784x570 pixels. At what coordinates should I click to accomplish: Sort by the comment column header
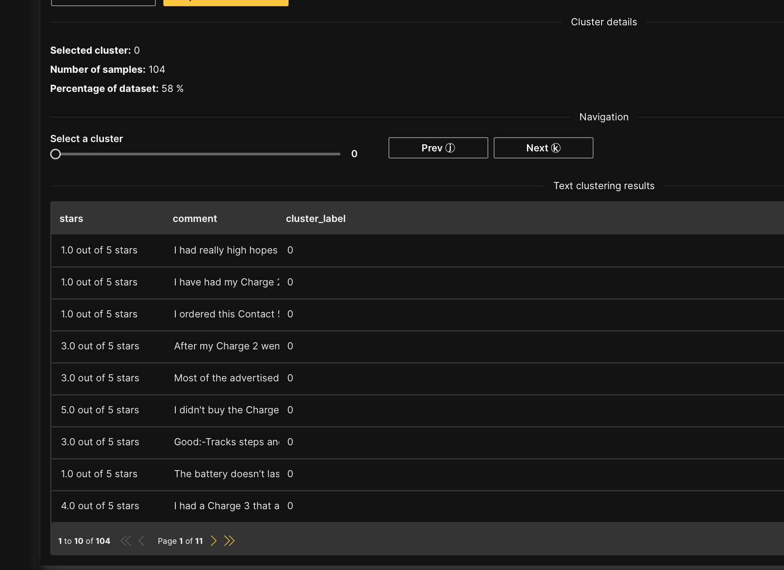(x=194, y=218)
